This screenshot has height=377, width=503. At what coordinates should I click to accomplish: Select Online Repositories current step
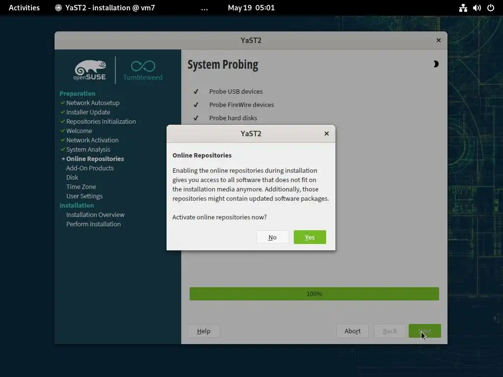coord(95,159)
